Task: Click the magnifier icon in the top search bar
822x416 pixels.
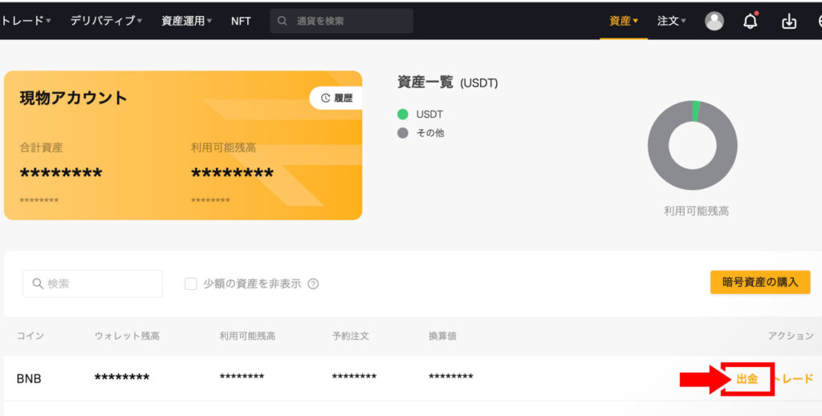Action: pyautogui.click(x=282, y=21)
